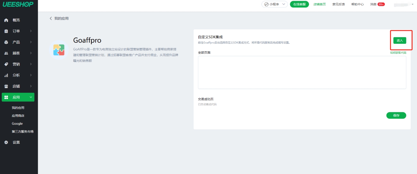Collapse the 应用 submenu chevron
This screenshot has width=417, height=174.
click(31, 97)
